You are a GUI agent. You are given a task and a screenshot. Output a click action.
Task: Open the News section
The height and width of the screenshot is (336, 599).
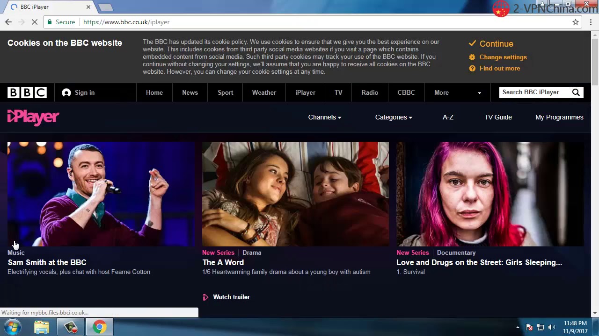[x=190, y=92]
